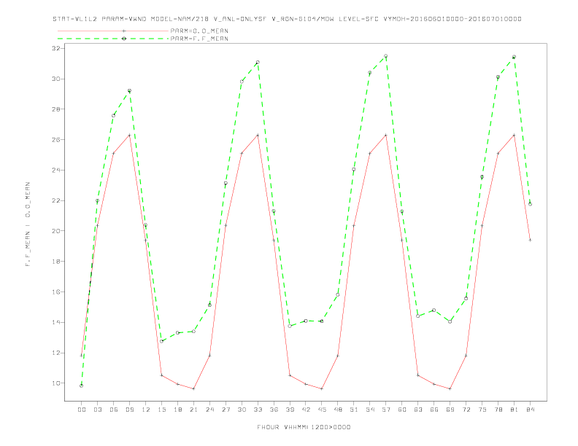Viewport: 578px width, 446px height.
Task: Select the green dashed legend sample for F.F_MEAN
Action: 113,39
